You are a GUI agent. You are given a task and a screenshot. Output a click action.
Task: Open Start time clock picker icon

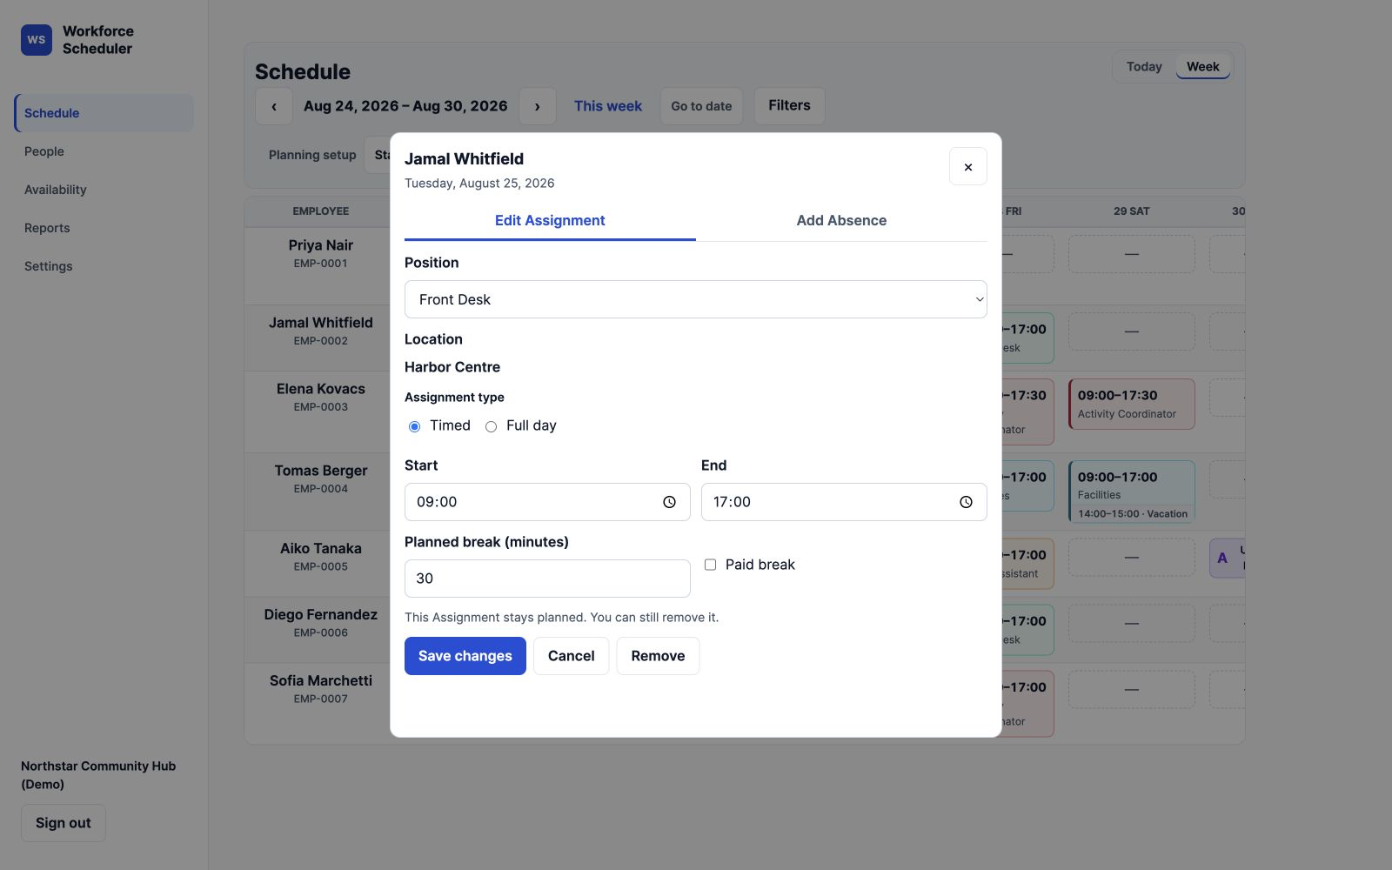pyautogui.click(x=669, y=502)
